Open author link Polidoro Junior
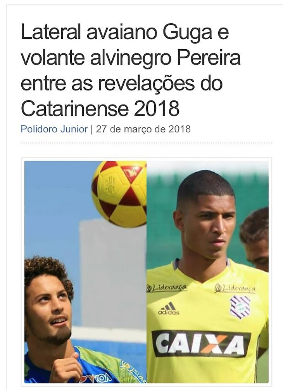This screenshot has height=390, width=283. pyautogui.click(x=54, y=129)
